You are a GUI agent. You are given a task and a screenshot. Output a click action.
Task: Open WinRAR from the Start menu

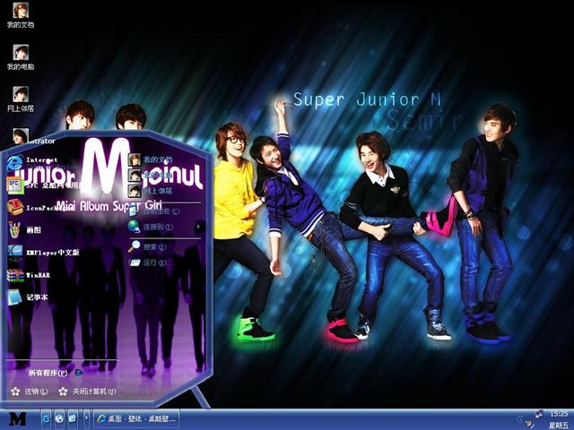click(x=29, y=275)
